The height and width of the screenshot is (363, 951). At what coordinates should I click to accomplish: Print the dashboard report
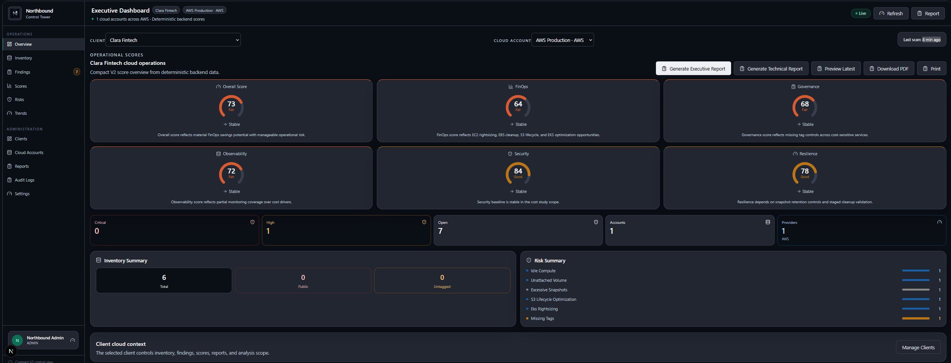coord(932,69)
